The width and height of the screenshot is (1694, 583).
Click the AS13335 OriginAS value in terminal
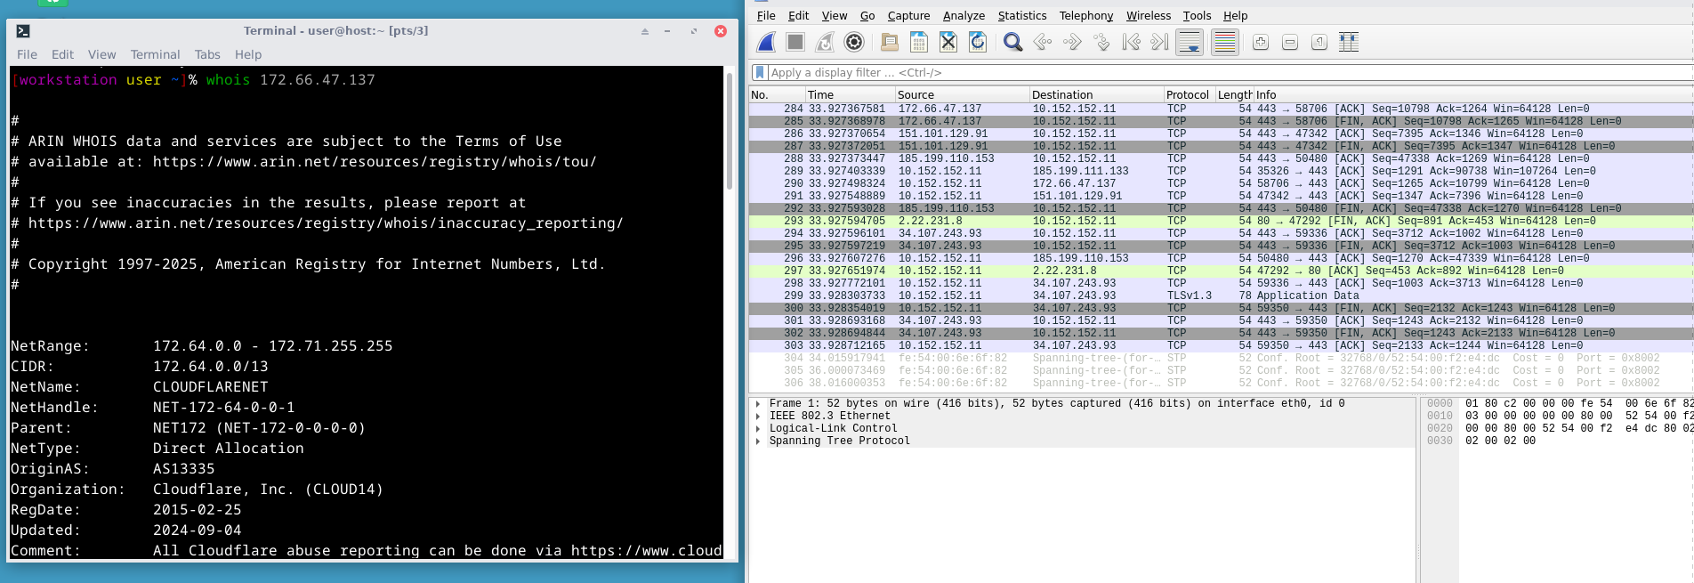[x=183, y=469]
